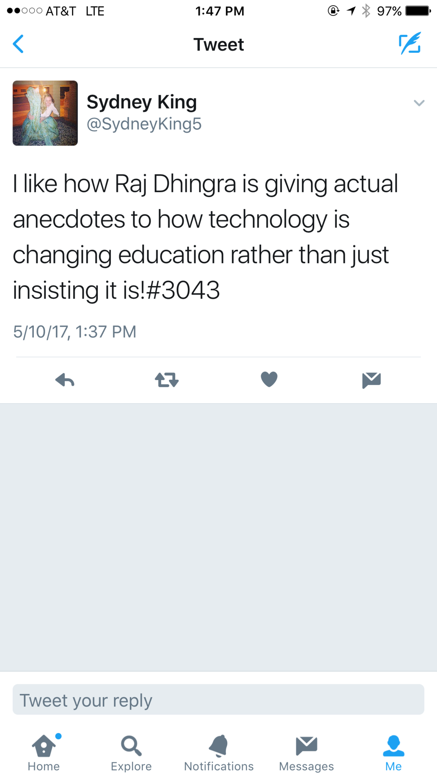Open the Home tab
437x777 pixels.
tap(44, 753)
